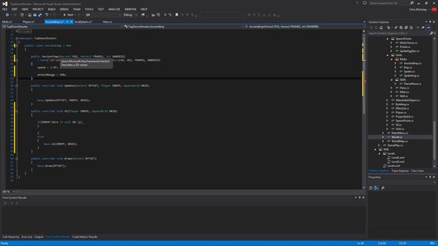Toggle Preview Selected Items in Solution Explorer
438x246 pixels.
click(x=428, y=27)
